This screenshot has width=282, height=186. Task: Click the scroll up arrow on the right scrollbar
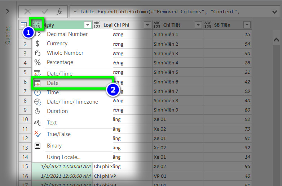pyautogui.click(x=277, y=40)
